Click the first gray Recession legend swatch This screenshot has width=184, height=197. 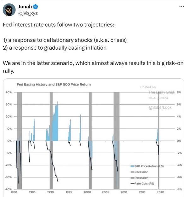pyautogui.click(x=132, y=172)
